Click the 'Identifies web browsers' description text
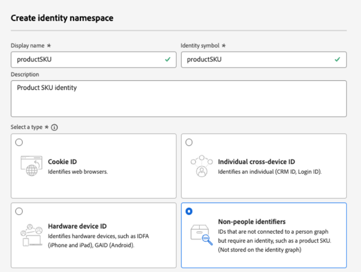 coord(77,171)
